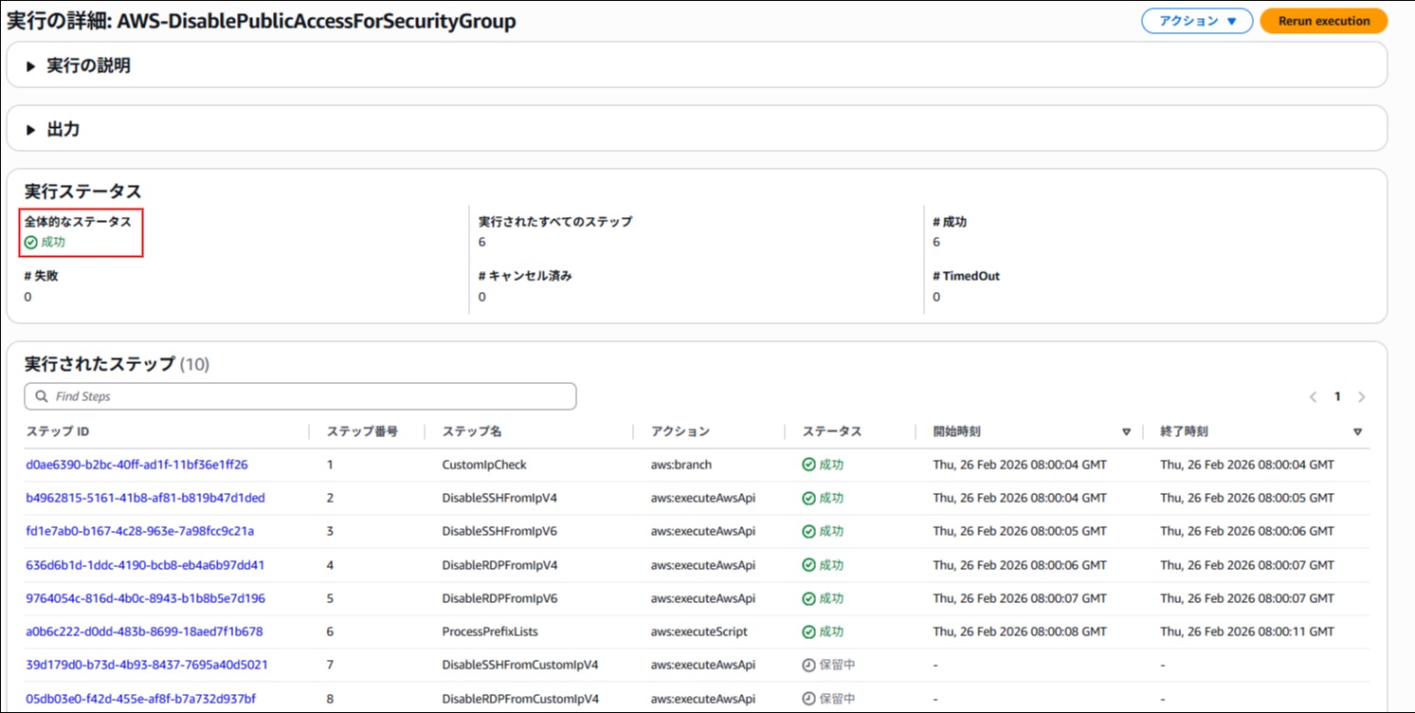Click the pending clock icon for DisableSSHFromCustomIpV4

pyautogui.click(x=808, y=666)
